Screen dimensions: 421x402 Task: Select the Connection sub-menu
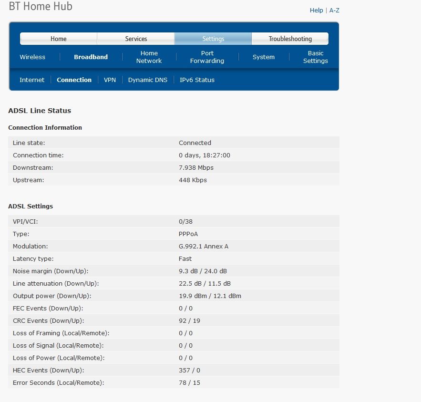click(x=74, y=80)
